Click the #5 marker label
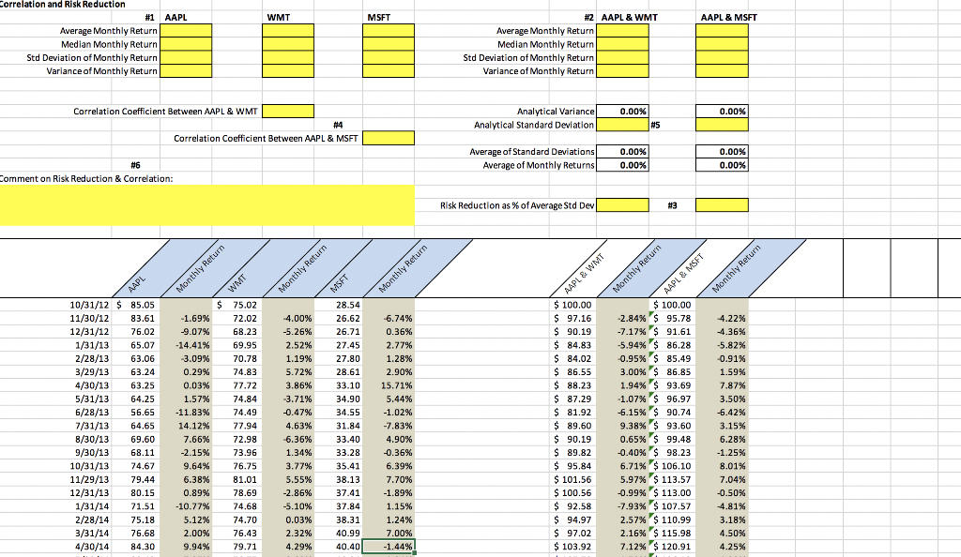The width and height of the screenshot is (961, 557). point(655,125)
